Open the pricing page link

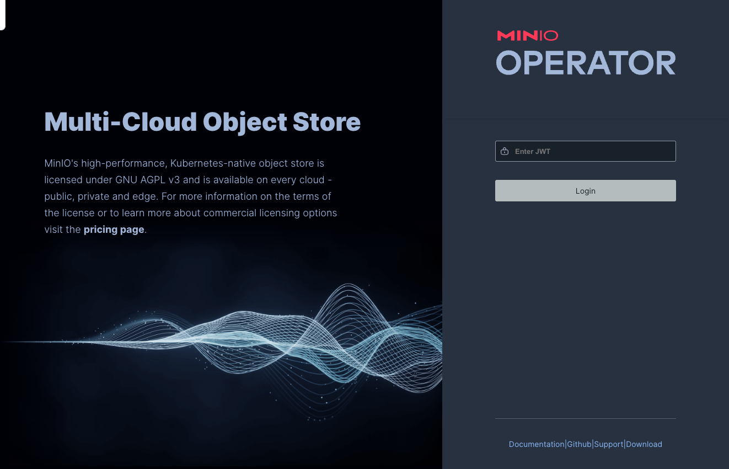pos(114,230)
